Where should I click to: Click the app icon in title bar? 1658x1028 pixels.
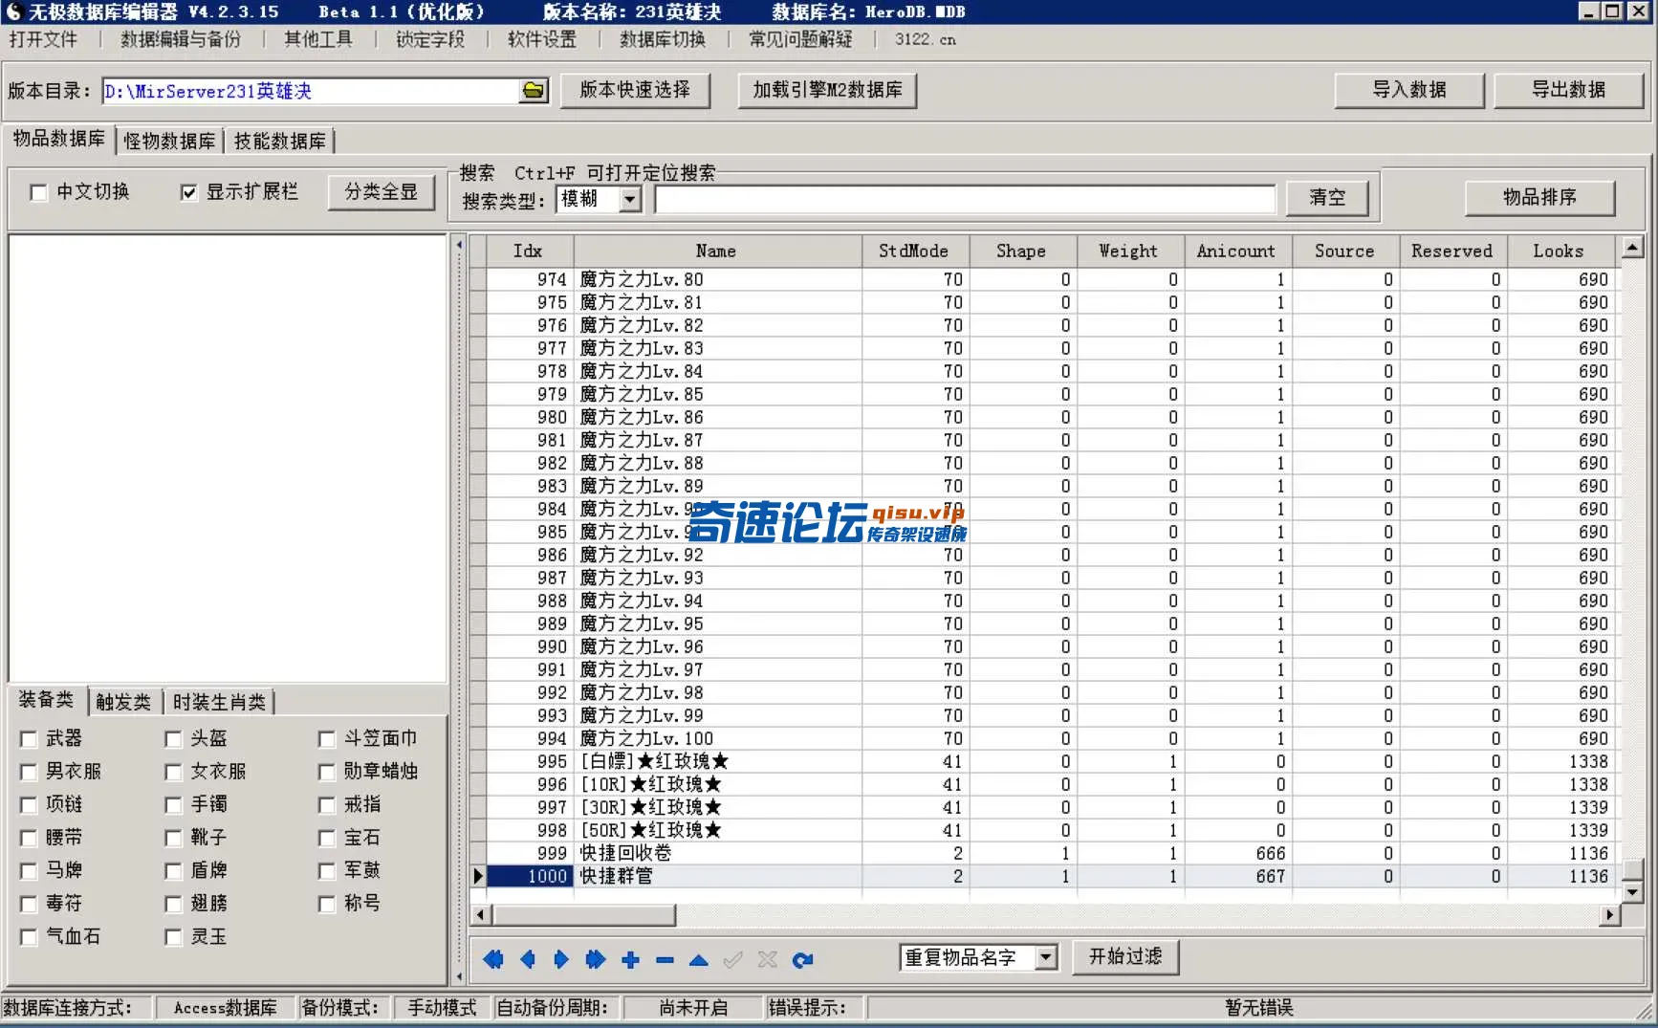(14, 11)
